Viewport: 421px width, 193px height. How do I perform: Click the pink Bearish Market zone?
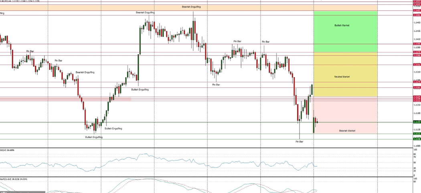(345, 116)
